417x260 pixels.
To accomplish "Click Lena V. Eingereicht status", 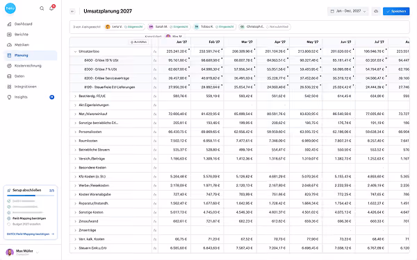I will point(133,27).
